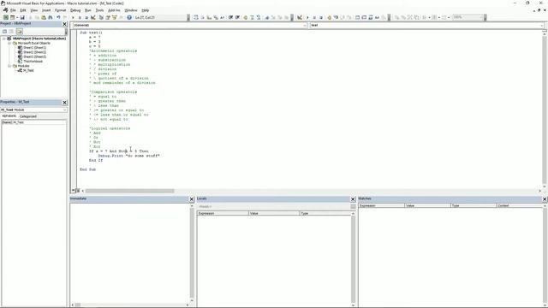Click the Value column header in Locals
This screenshot has height=308, width=548.
274,213
